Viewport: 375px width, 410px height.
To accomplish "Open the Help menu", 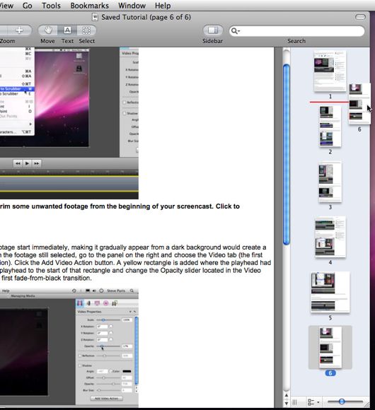I will [x=163, y=6].
